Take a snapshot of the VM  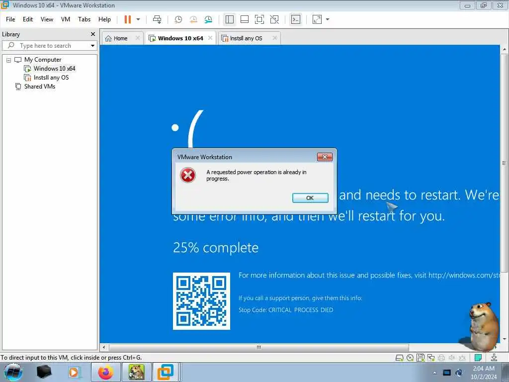[178, 19]
